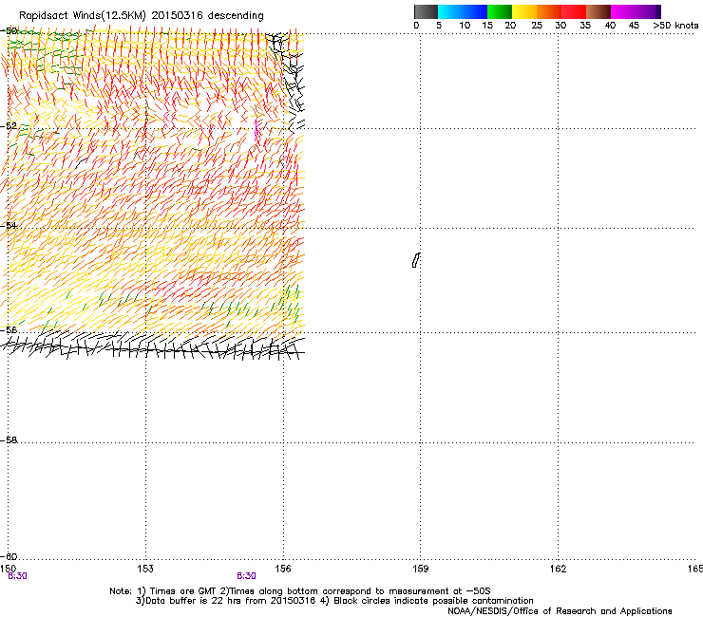Click the '25' legend scale label
Viewport: 703px width, 617px height.
click(x=537, y=26)
